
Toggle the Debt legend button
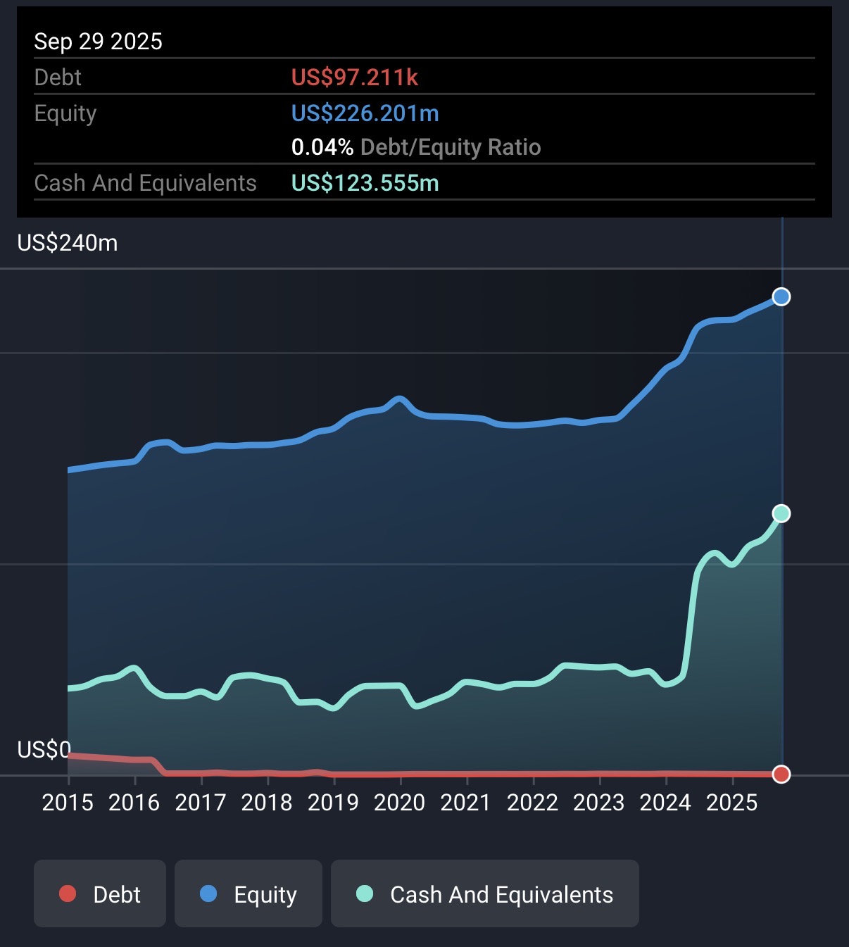(x=100, y=893)
